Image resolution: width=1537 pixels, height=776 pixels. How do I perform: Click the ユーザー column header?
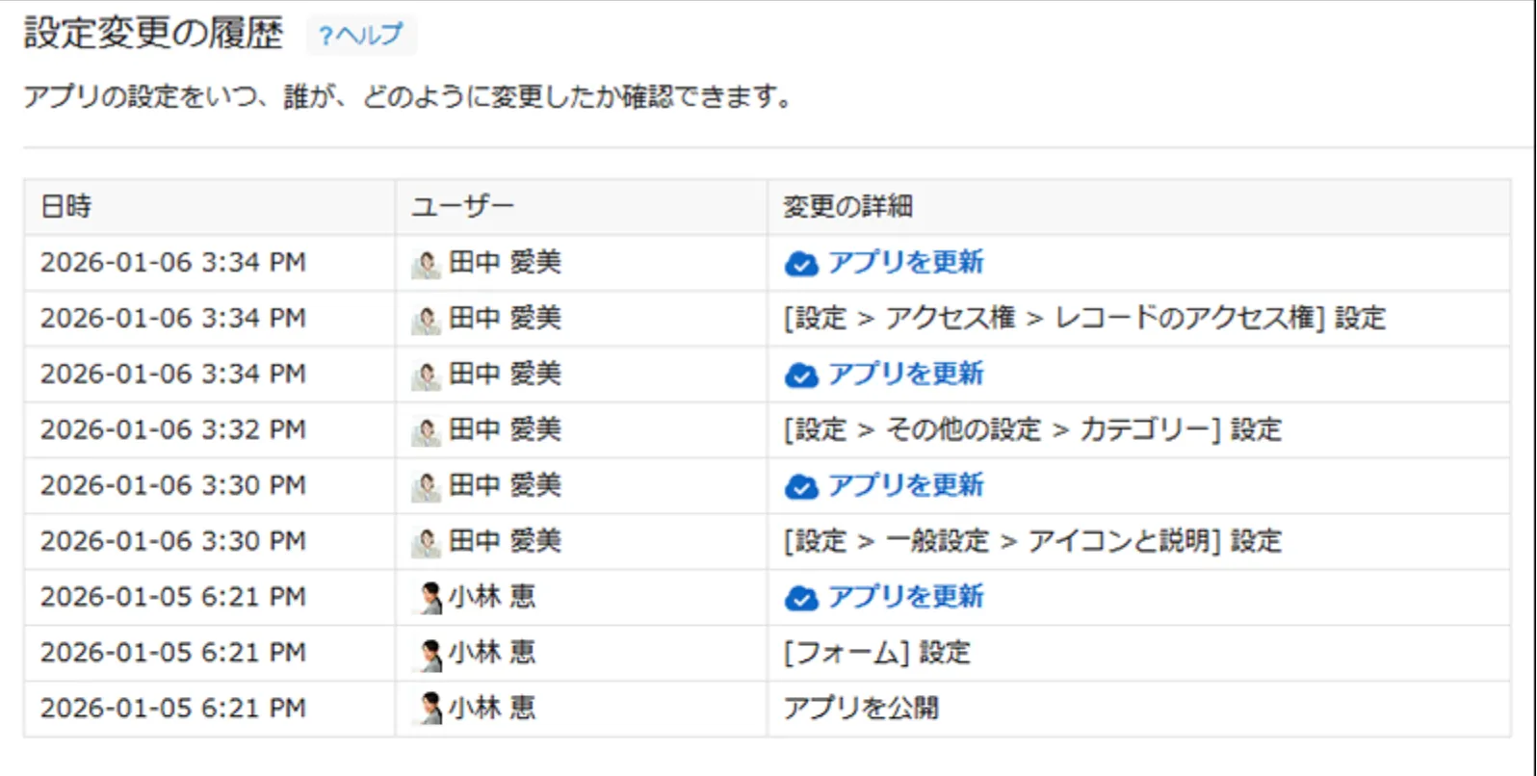pyautogui.click(x=463, y=206)
